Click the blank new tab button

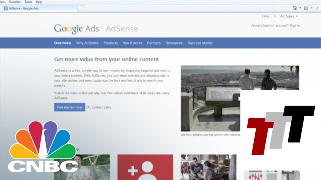tap(81, 9)
